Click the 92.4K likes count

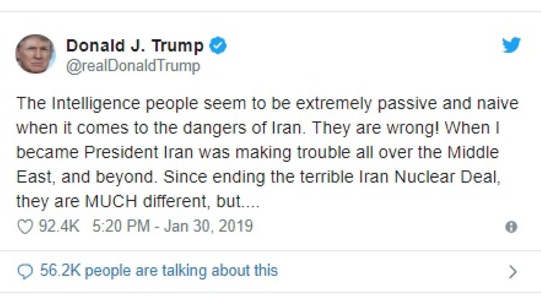pos(59,226)
